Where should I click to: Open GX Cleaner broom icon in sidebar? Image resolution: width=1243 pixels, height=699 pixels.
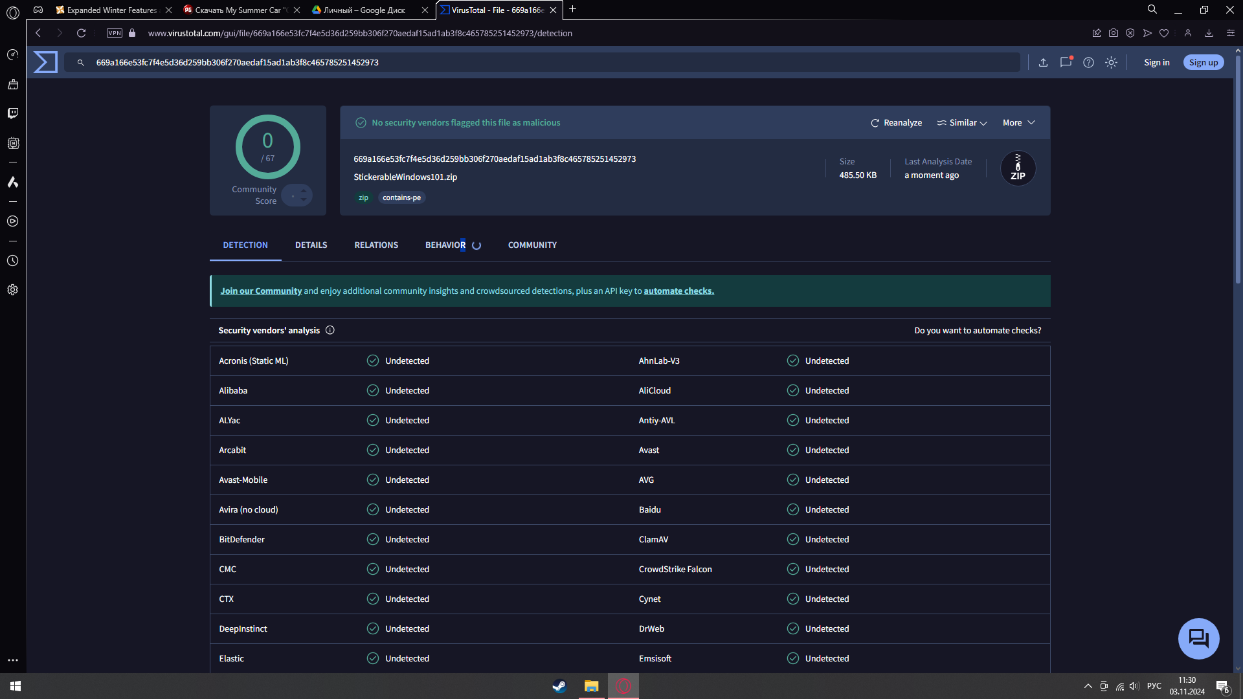13,84
